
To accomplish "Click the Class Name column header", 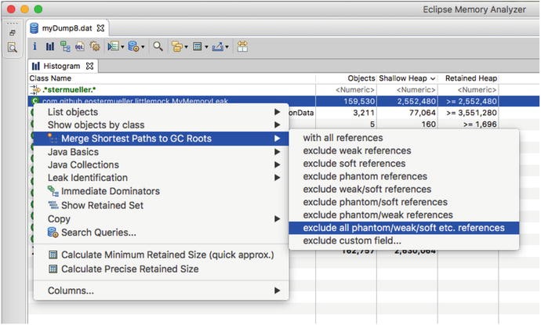I will click(x=172, y=78).
